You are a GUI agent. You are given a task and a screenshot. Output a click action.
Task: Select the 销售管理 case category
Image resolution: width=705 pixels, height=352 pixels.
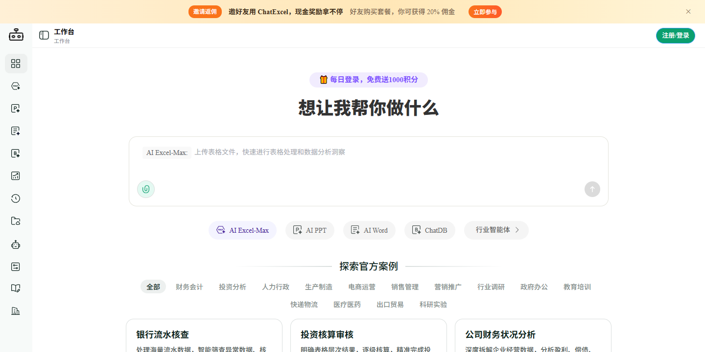[405, 287]
